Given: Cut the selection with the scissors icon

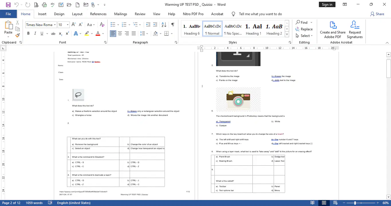Looking at the screenshot, I should 17,23.
